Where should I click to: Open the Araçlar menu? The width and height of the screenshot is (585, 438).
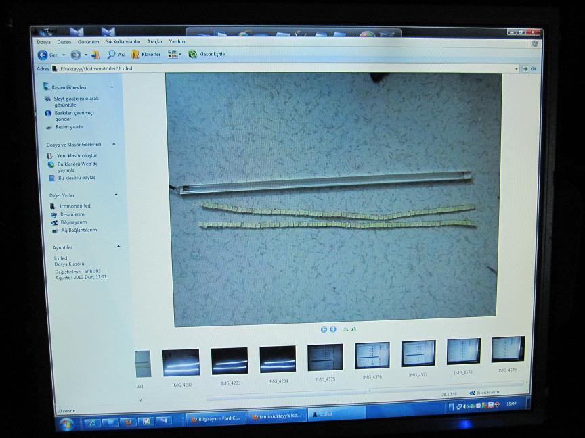(155, 41)
